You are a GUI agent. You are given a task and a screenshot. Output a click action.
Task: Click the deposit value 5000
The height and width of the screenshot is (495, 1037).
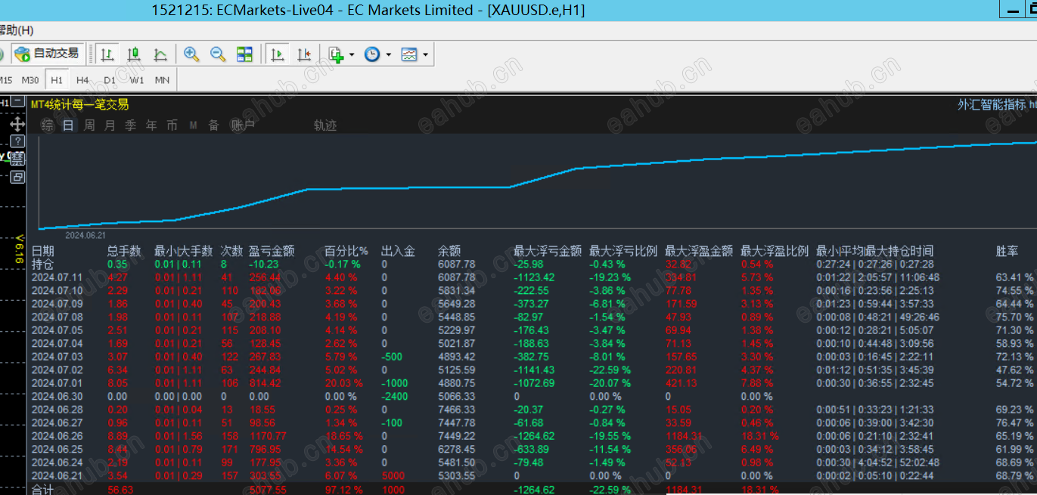(x=394, y=475)
